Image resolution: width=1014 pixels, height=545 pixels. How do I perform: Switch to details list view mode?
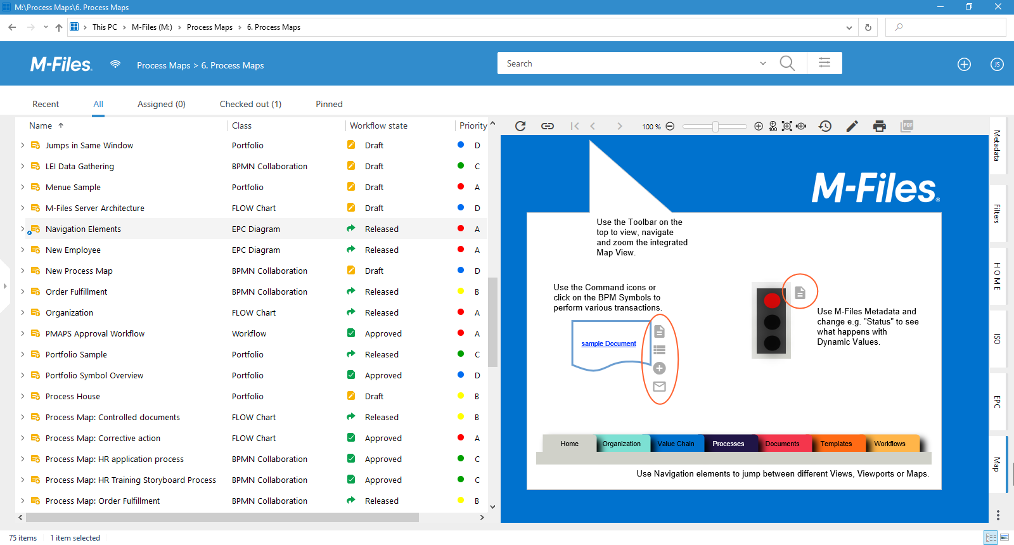tap(991, 537)
